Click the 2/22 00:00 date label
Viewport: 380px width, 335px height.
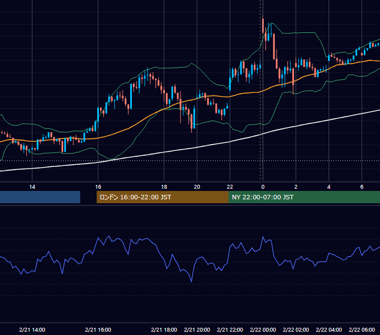tap(263, 329)
